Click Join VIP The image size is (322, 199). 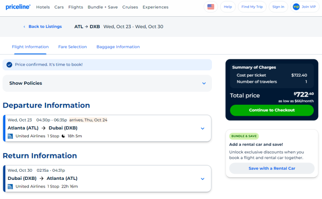305,7
